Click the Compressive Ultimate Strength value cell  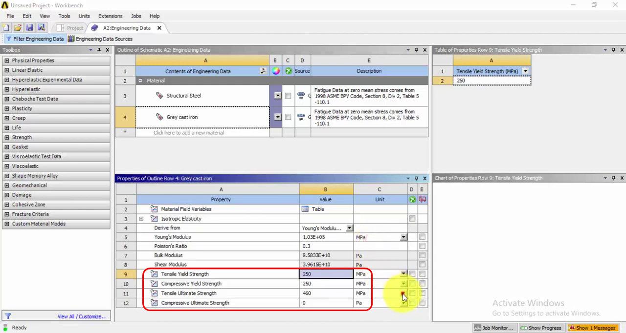pos(326,303)
